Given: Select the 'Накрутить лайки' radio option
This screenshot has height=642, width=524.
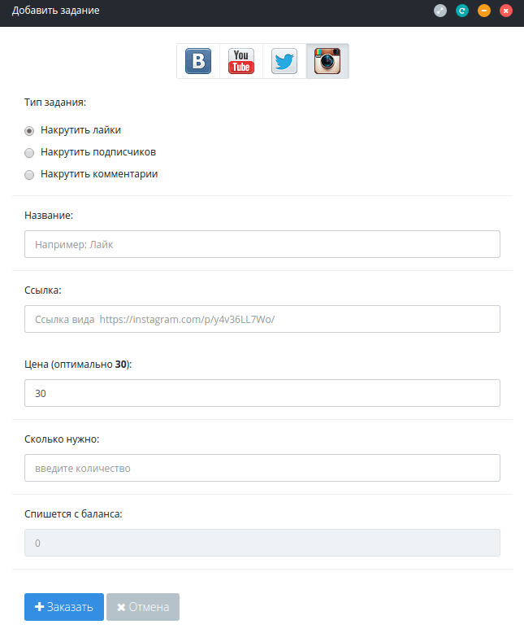Looking at the screenshot, I should [29, 130].
